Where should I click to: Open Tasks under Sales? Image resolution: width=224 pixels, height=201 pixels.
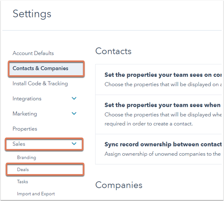pos(23,181)
